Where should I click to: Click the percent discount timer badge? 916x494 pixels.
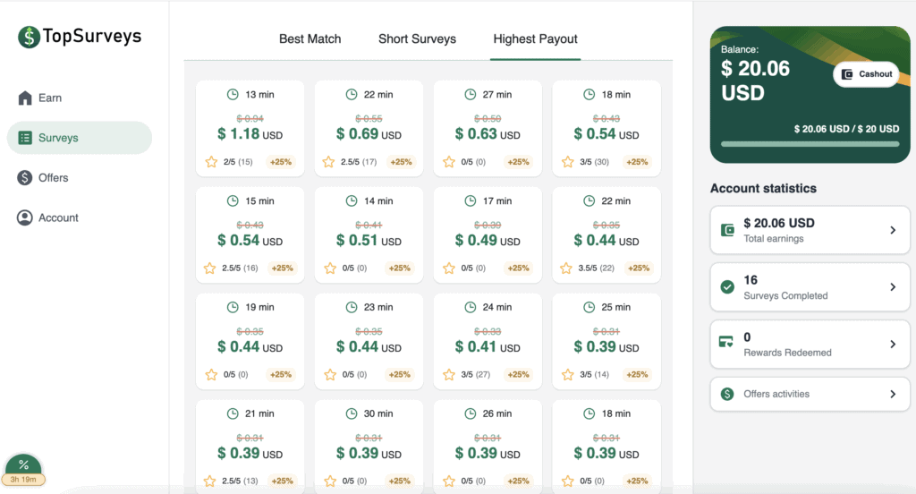[x=24, y=469]
